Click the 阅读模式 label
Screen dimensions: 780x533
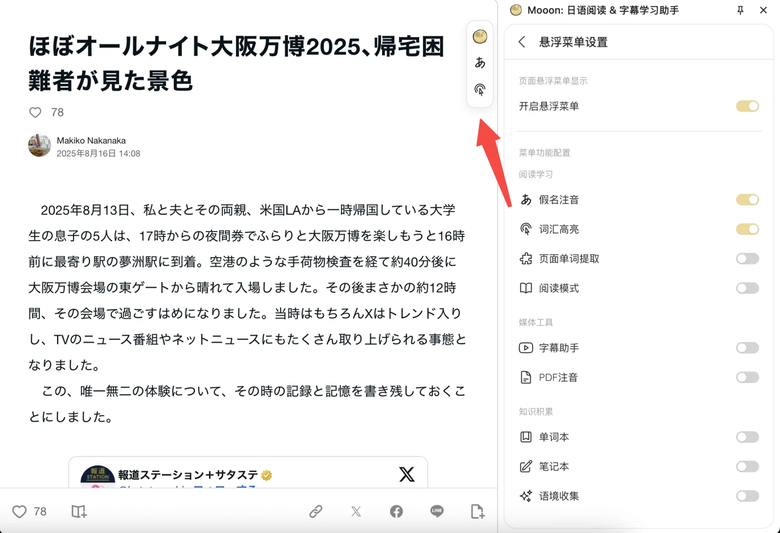pos(559,288)
